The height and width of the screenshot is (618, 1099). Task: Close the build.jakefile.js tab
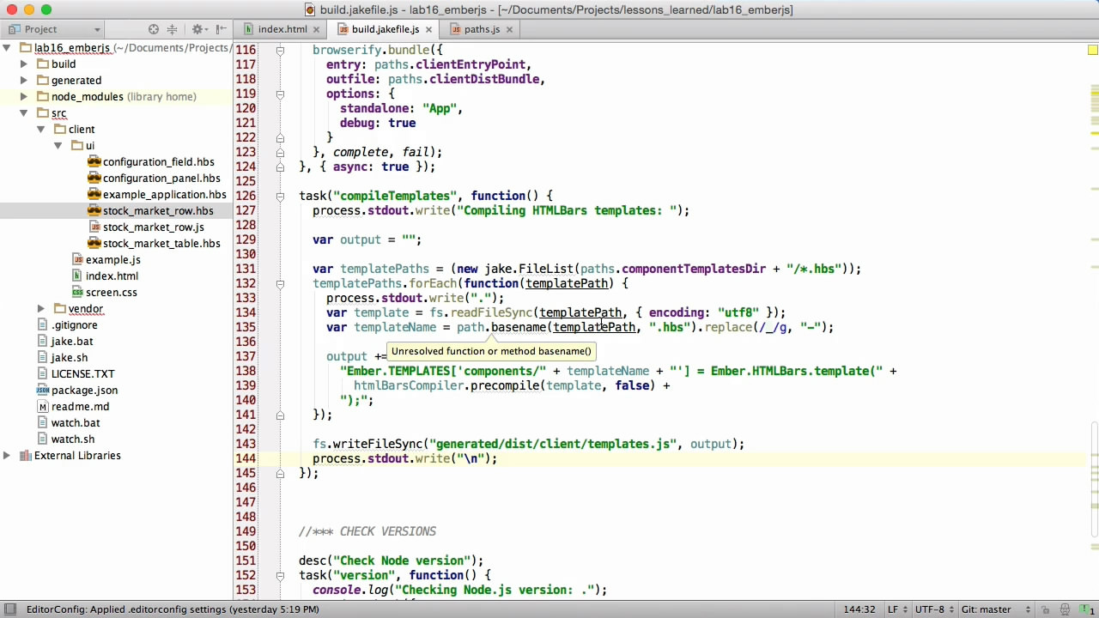click(428, 29)
